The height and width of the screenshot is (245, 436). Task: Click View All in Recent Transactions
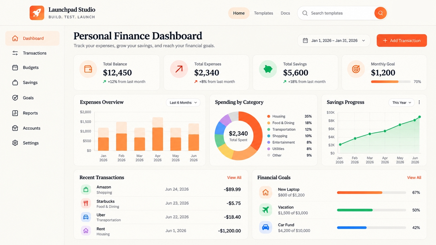click(234, 178)
